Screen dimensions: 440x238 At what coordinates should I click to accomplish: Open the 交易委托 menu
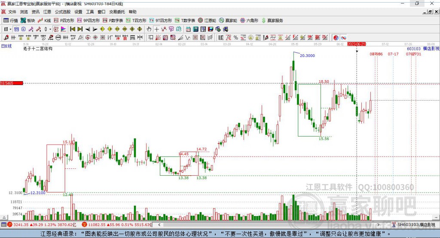(117, 12)
